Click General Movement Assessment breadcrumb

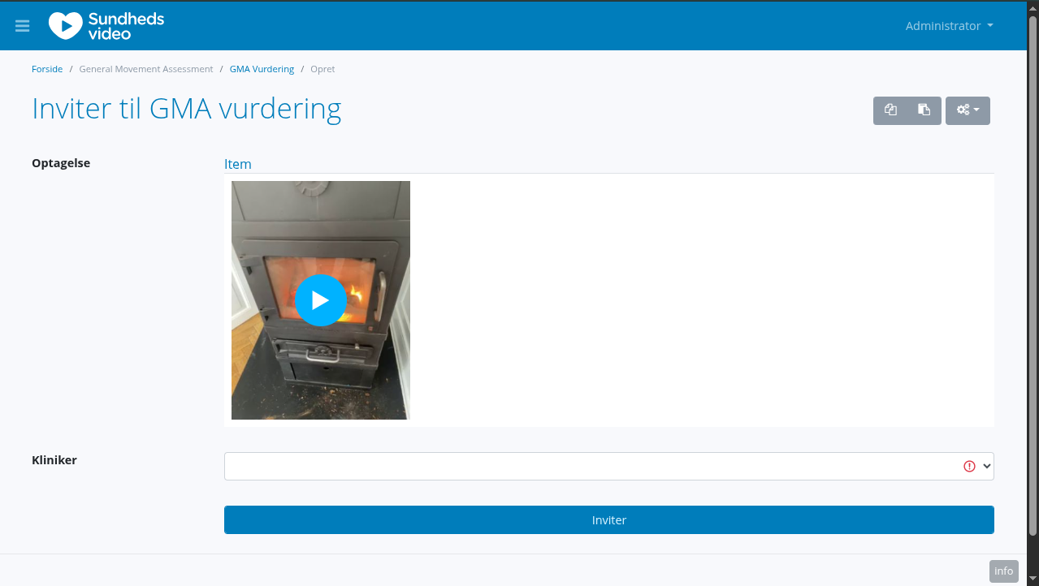pos(146,69)
